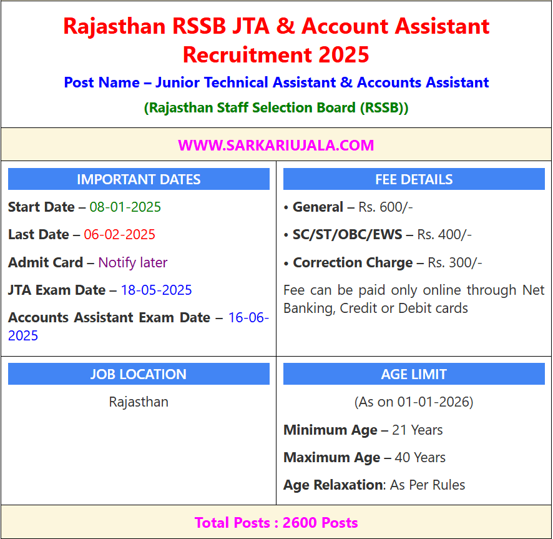Image resolution: width=553 pixels, height=539 pixels.
Task: Click the main recruitment title heading
Action: point(276,40)
